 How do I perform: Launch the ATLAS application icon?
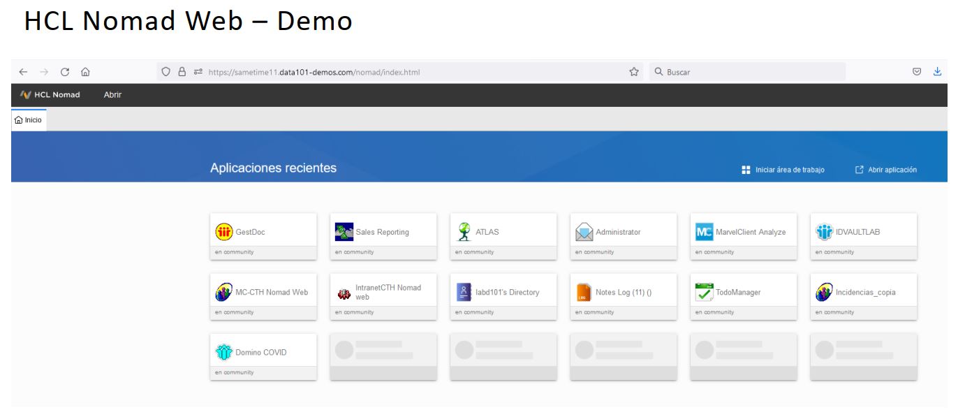pos(464,231)
